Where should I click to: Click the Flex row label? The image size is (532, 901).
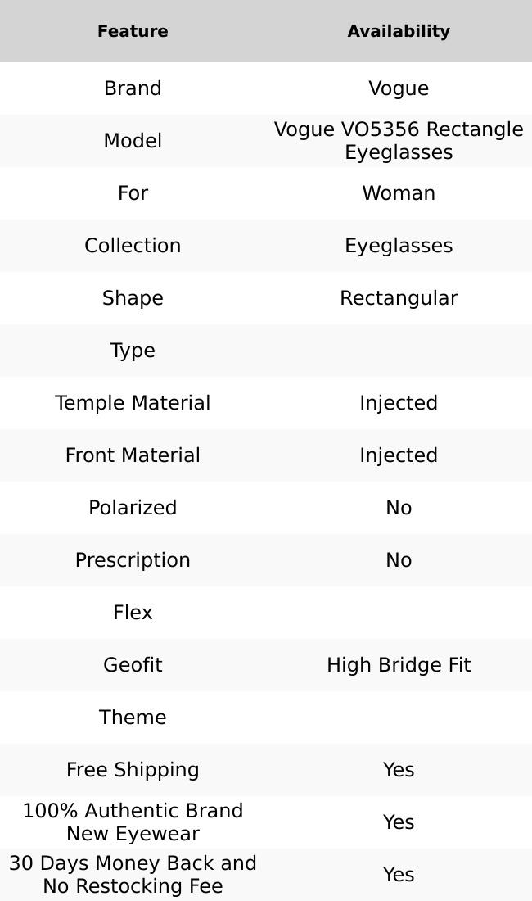[133, 613]
